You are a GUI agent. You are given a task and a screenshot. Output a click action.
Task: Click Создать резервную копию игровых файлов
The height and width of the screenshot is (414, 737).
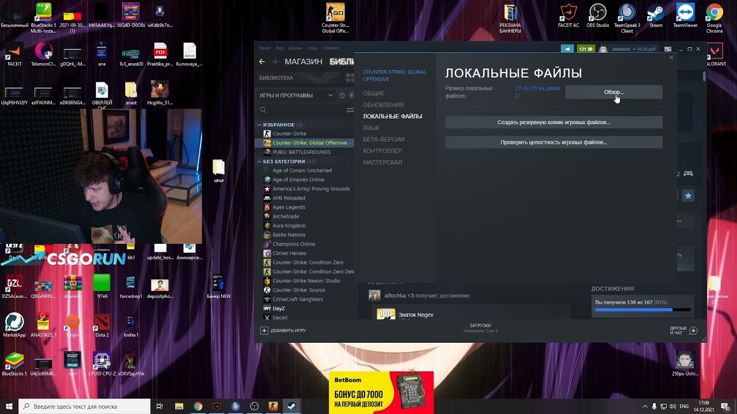[x=554, y=122]
